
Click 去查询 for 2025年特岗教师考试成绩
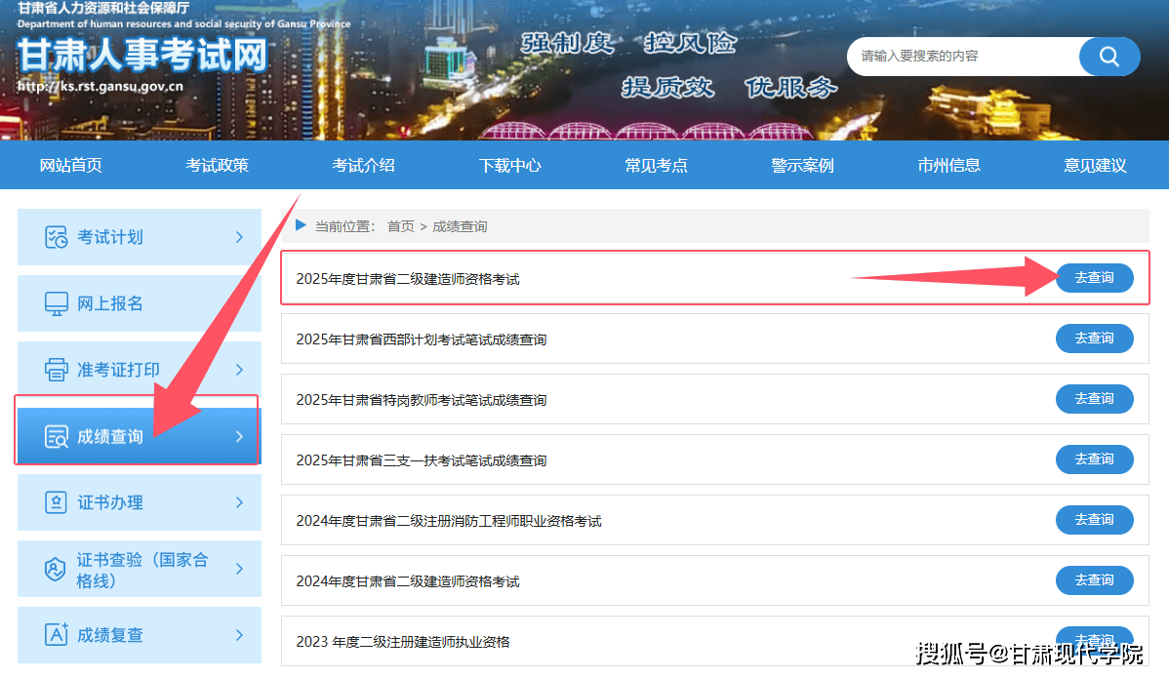point(1094,399)
